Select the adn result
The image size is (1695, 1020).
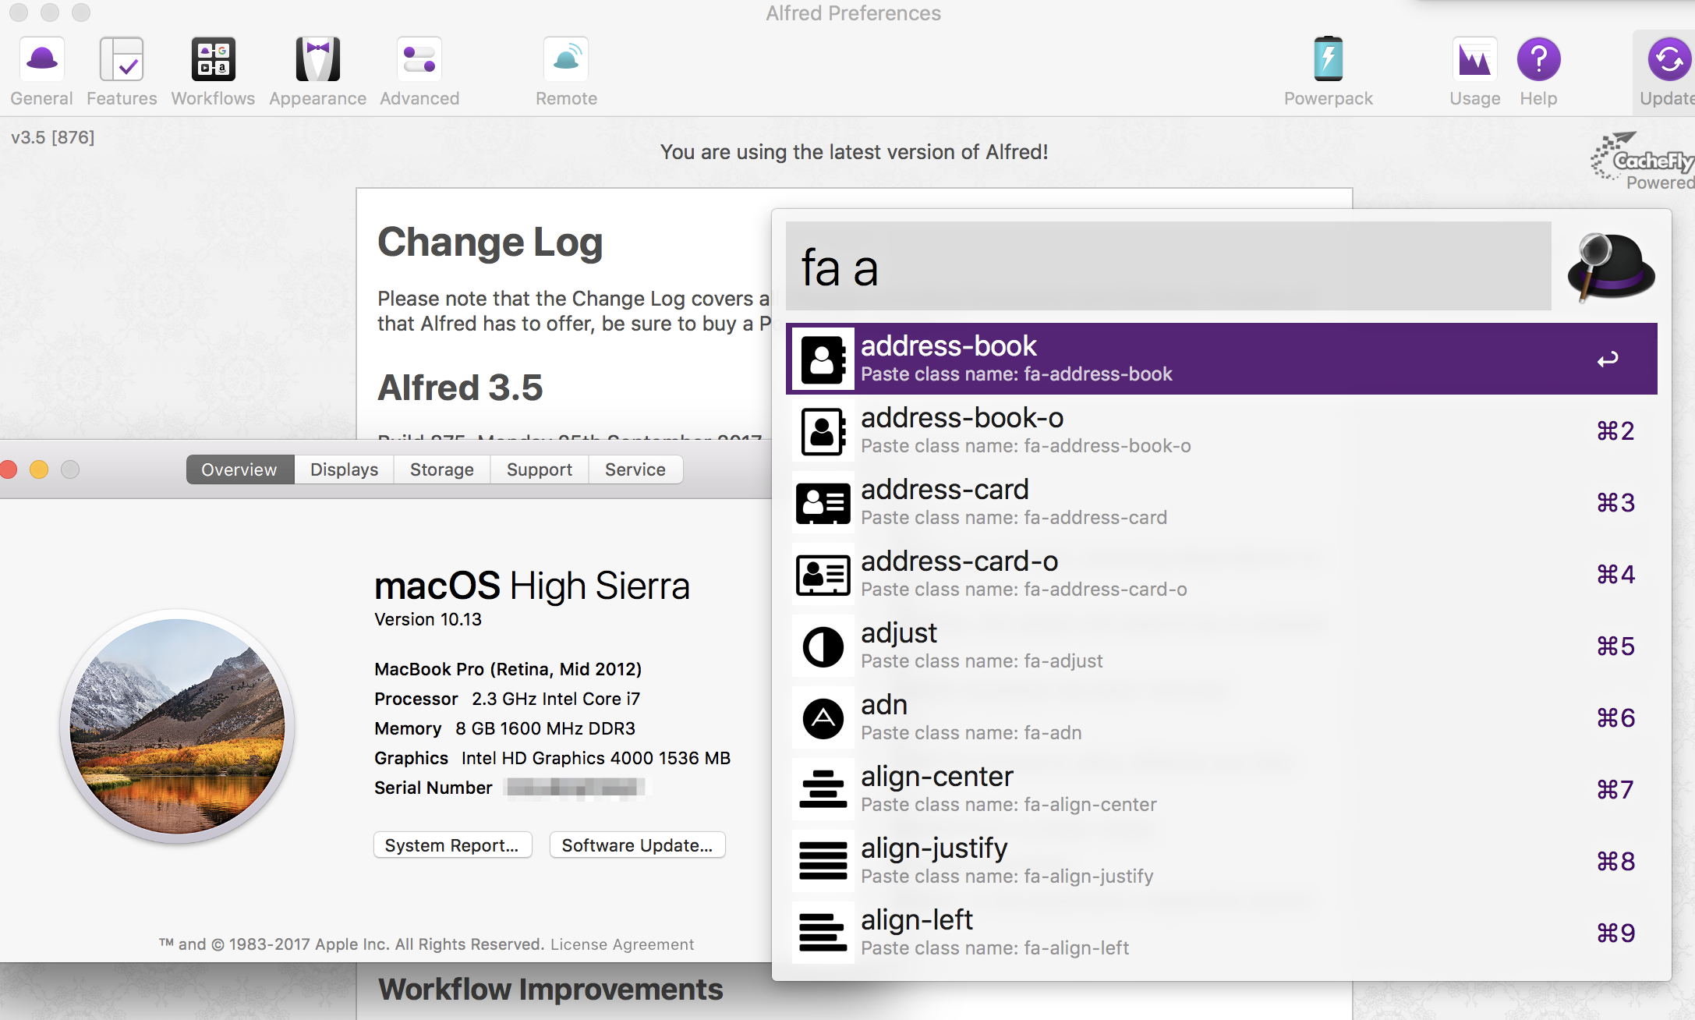1221,717
